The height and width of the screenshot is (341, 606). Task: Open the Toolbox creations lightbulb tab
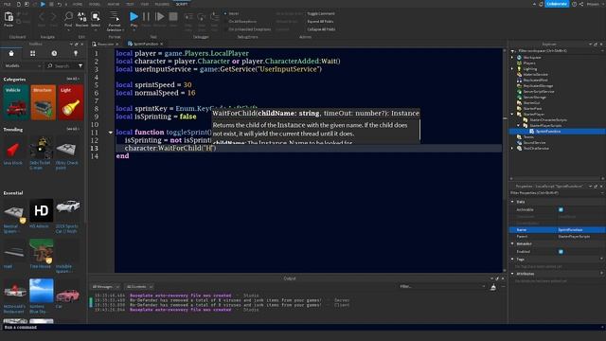(76, 53)
